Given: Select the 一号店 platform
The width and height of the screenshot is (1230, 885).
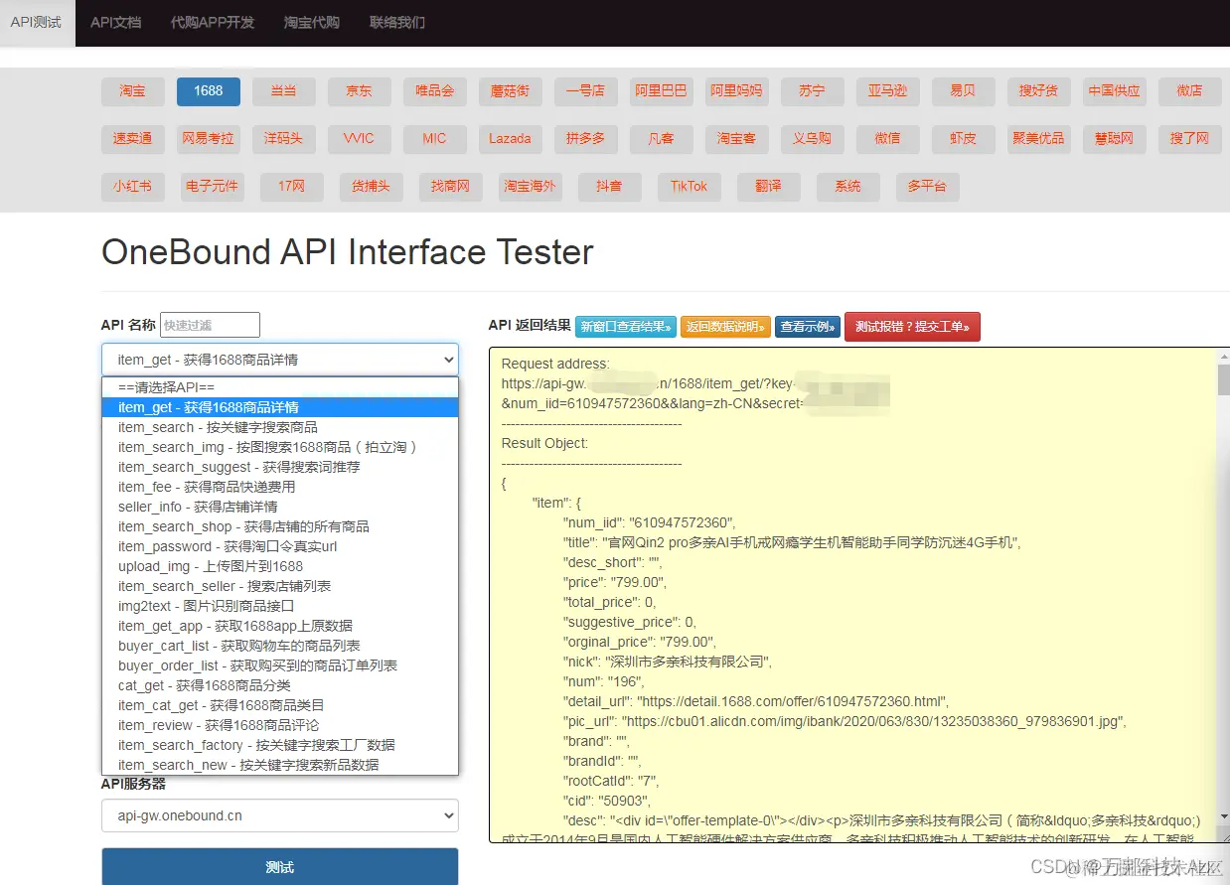Looking at the screenshot, I should 586,90.
